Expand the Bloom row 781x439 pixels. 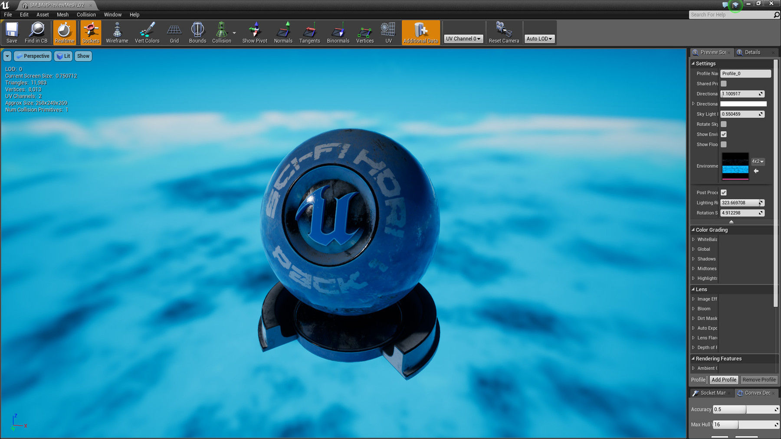(693, 309)
